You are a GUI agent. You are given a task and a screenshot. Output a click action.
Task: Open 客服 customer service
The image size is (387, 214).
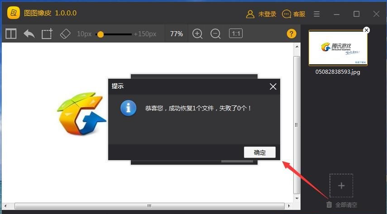[x=294, y=14]
